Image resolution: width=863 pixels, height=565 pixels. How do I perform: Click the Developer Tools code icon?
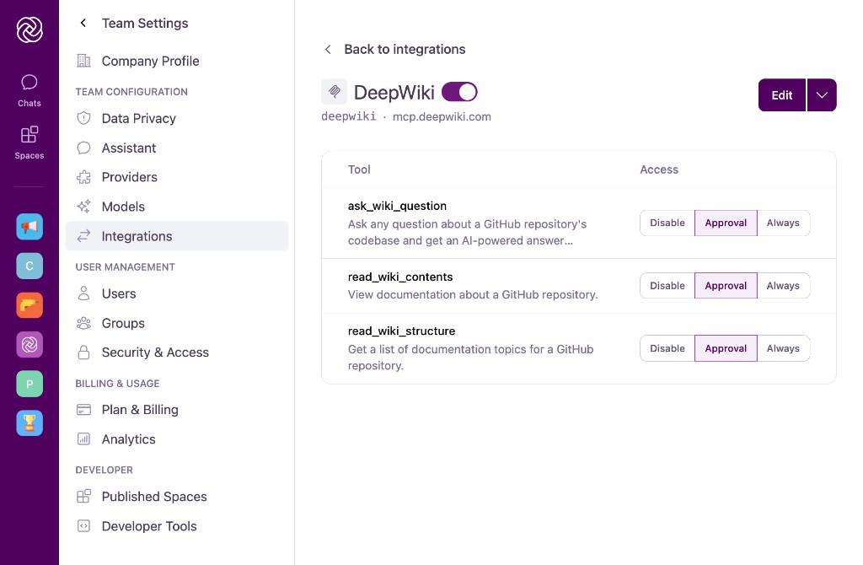click(x=83, y=526)
